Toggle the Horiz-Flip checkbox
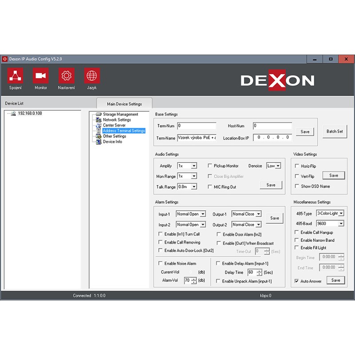The image size is (355, 355). coord(297,166)
